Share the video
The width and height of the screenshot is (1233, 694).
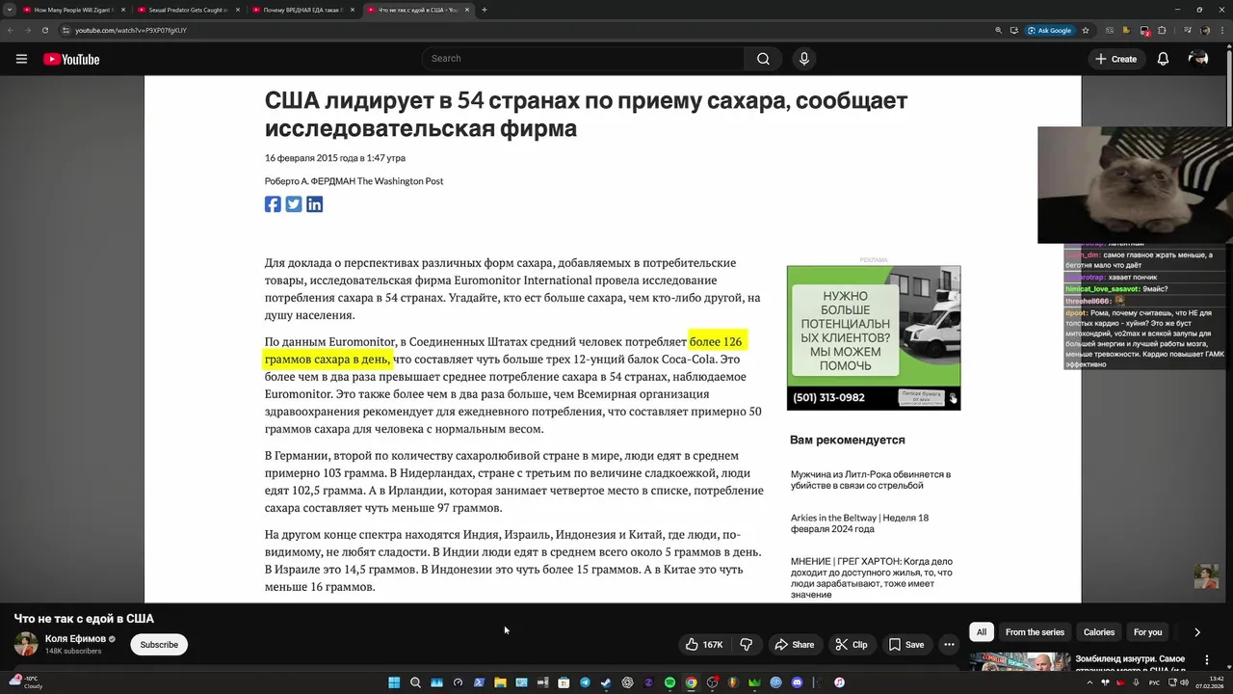click(x=795, y=645)
